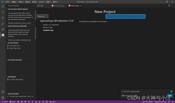Image resolution: width=175 pixels, height=103 pixels.
Task: Click build flash monitor flame icon
Action: (40, 102)
